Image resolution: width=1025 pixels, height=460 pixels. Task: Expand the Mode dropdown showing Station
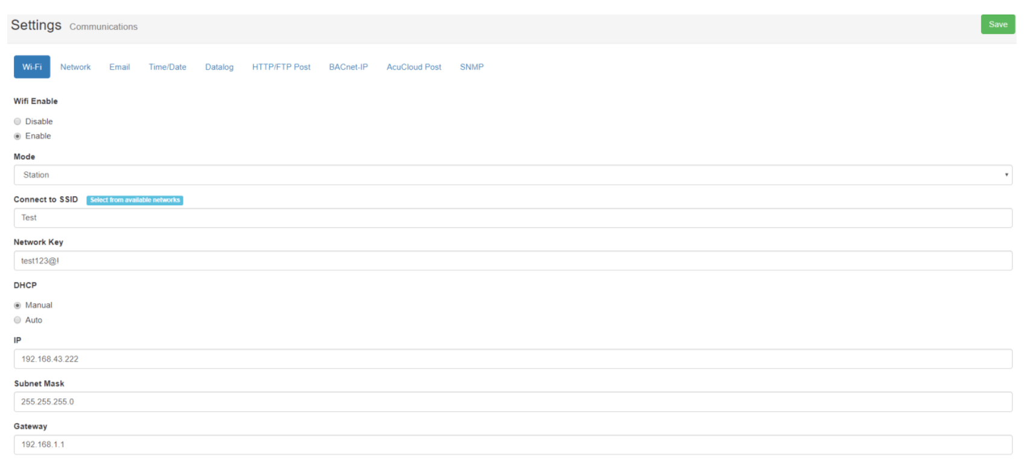point(512,175)
